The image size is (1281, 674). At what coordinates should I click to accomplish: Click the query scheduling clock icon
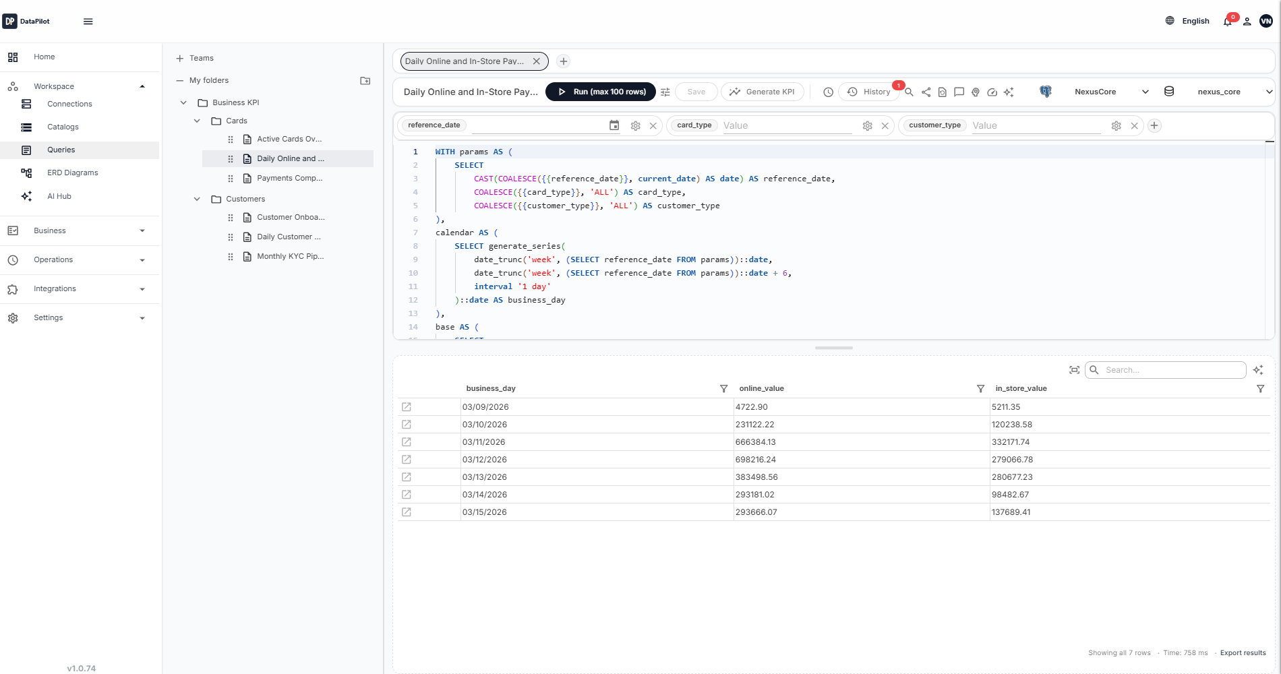click(827, 92)
